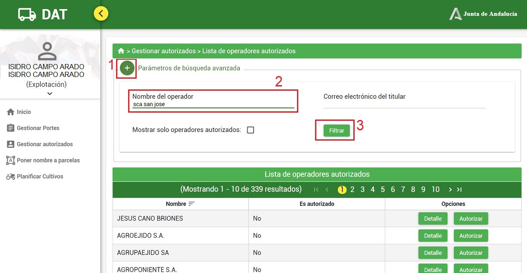Sort list by Nombre column icon

click(x=192, y=204)
